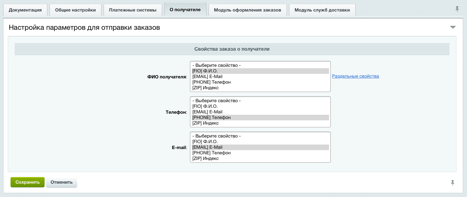
Task: Click the ФИО получателя field label
Action: click(x=167, y=77)
